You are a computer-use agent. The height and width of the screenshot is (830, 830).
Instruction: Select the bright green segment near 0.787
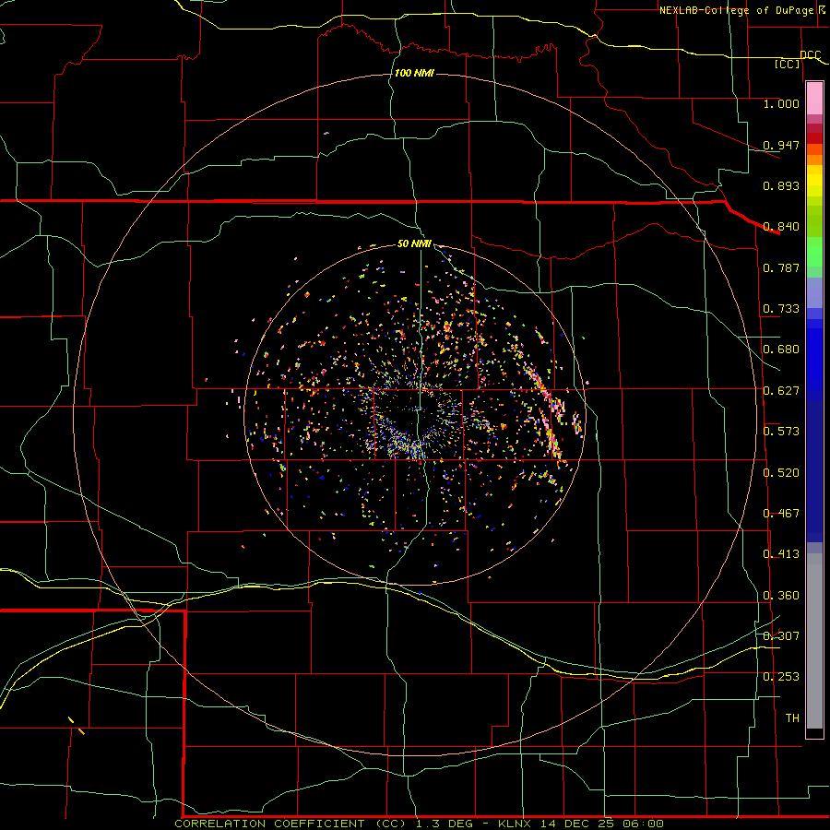[x=814, y=252]
